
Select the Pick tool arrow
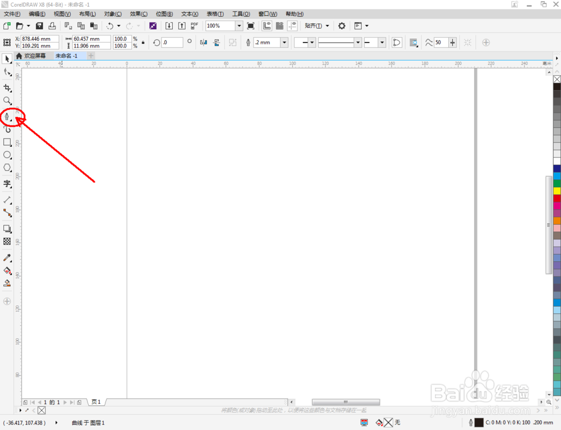[7, 59]
